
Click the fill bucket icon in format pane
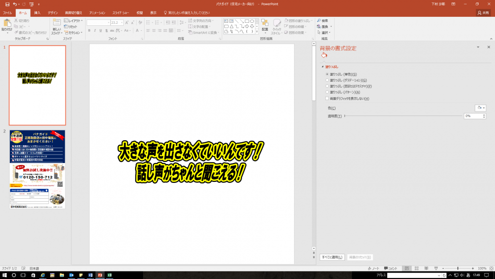point(324,56)
